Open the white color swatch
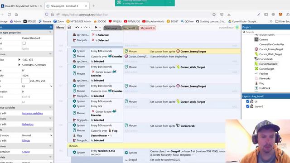 [25, 81]
